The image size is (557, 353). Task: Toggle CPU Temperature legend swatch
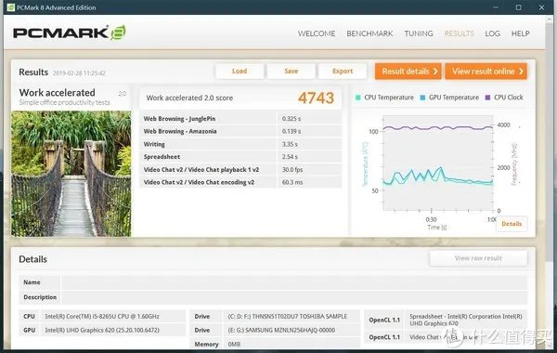(358, 98)
